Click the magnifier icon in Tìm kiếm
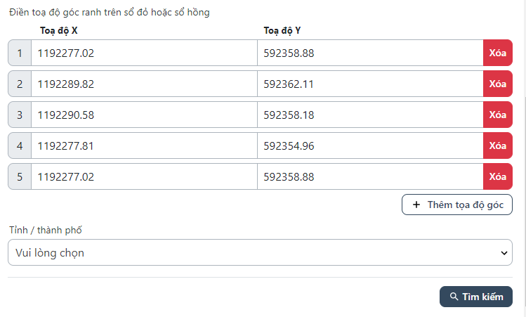 pyautogui.click(x=454, y=297)
